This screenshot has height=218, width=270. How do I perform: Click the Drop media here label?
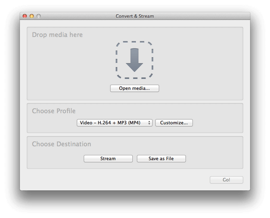(57, 35)
